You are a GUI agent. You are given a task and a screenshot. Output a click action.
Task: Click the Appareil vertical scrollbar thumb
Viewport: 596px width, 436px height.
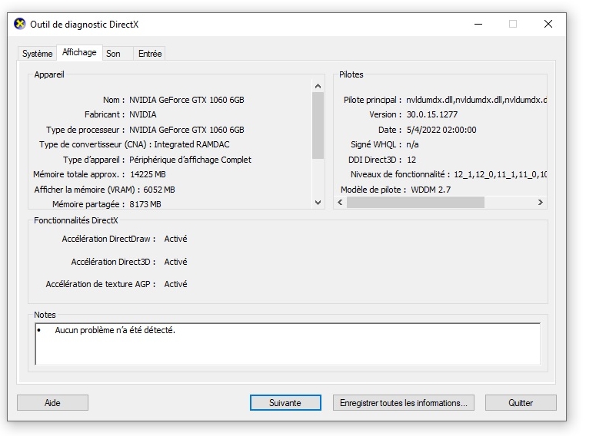click(318, 126)
